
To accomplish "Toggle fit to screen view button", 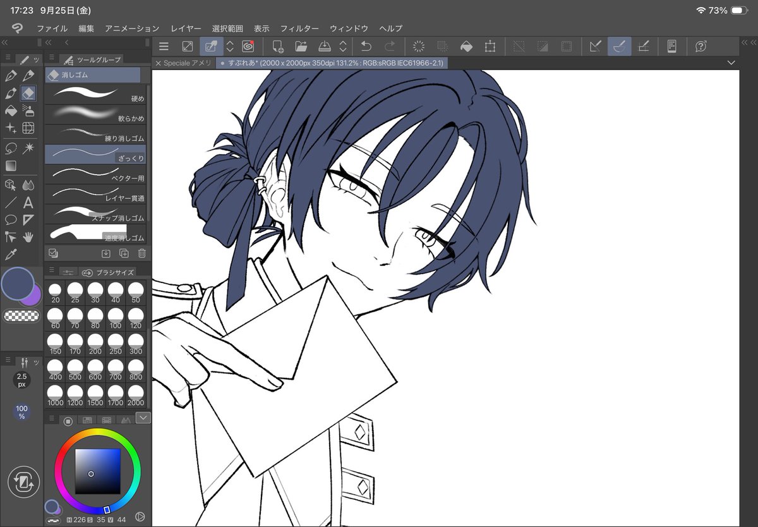I will (x=188, y=46).
